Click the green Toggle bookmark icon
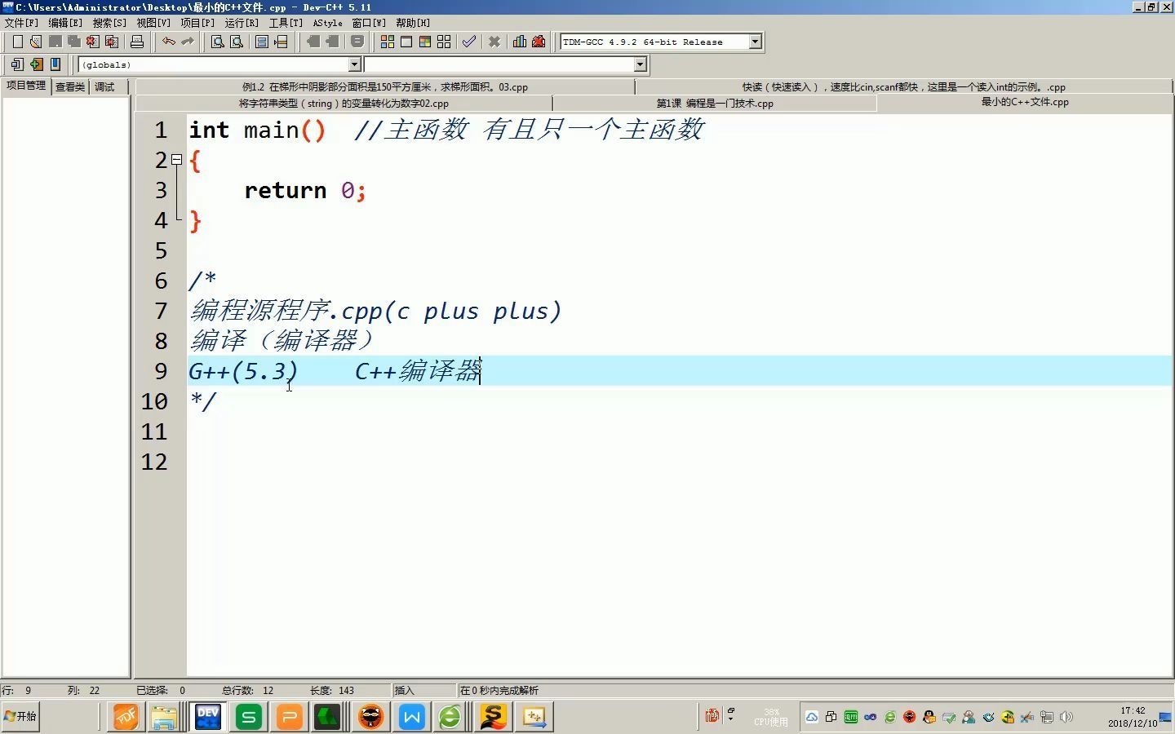Screen dimensions: 1175x734 coord(36,64)
